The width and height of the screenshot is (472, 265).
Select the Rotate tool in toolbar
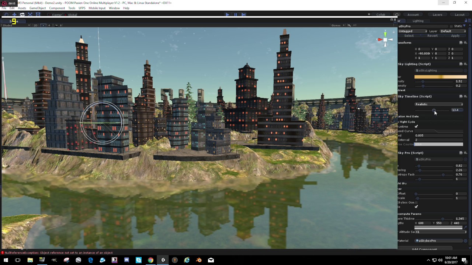click(22, 15)
